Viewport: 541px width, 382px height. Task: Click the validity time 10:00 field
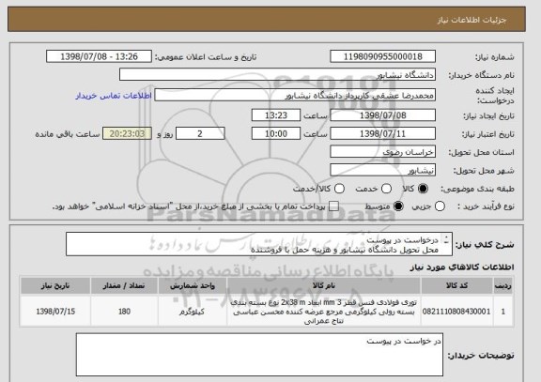(276, 133)
